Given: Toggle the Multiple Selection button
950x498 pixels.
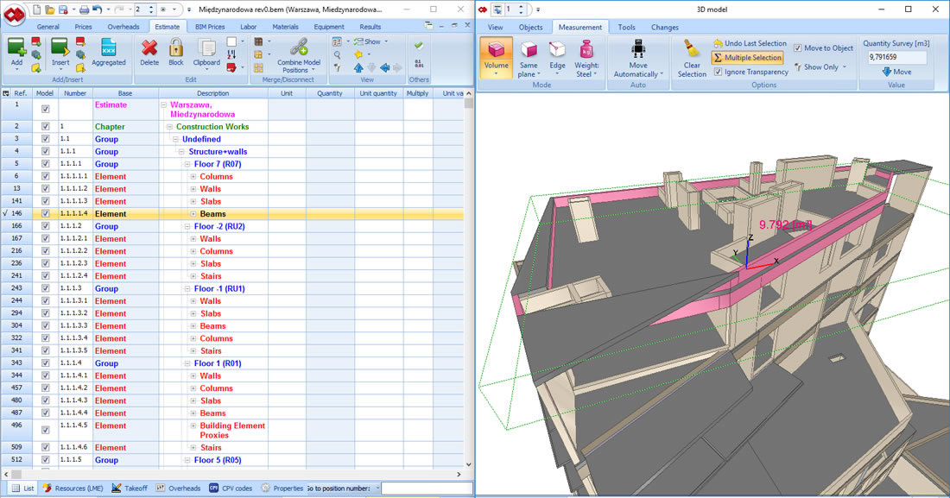Looking at the screenshot, I should pos(748,58).
